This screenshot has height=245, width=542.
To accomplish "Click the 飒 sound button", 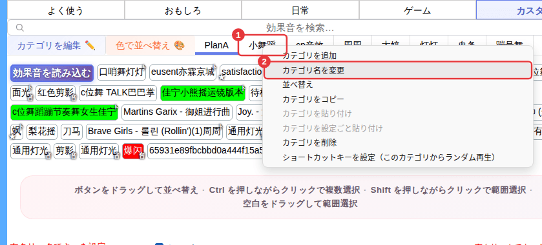I will (x=17, y=132).
